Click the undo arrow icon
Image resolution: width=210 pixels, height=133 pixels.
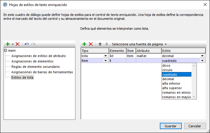(26, 44)
